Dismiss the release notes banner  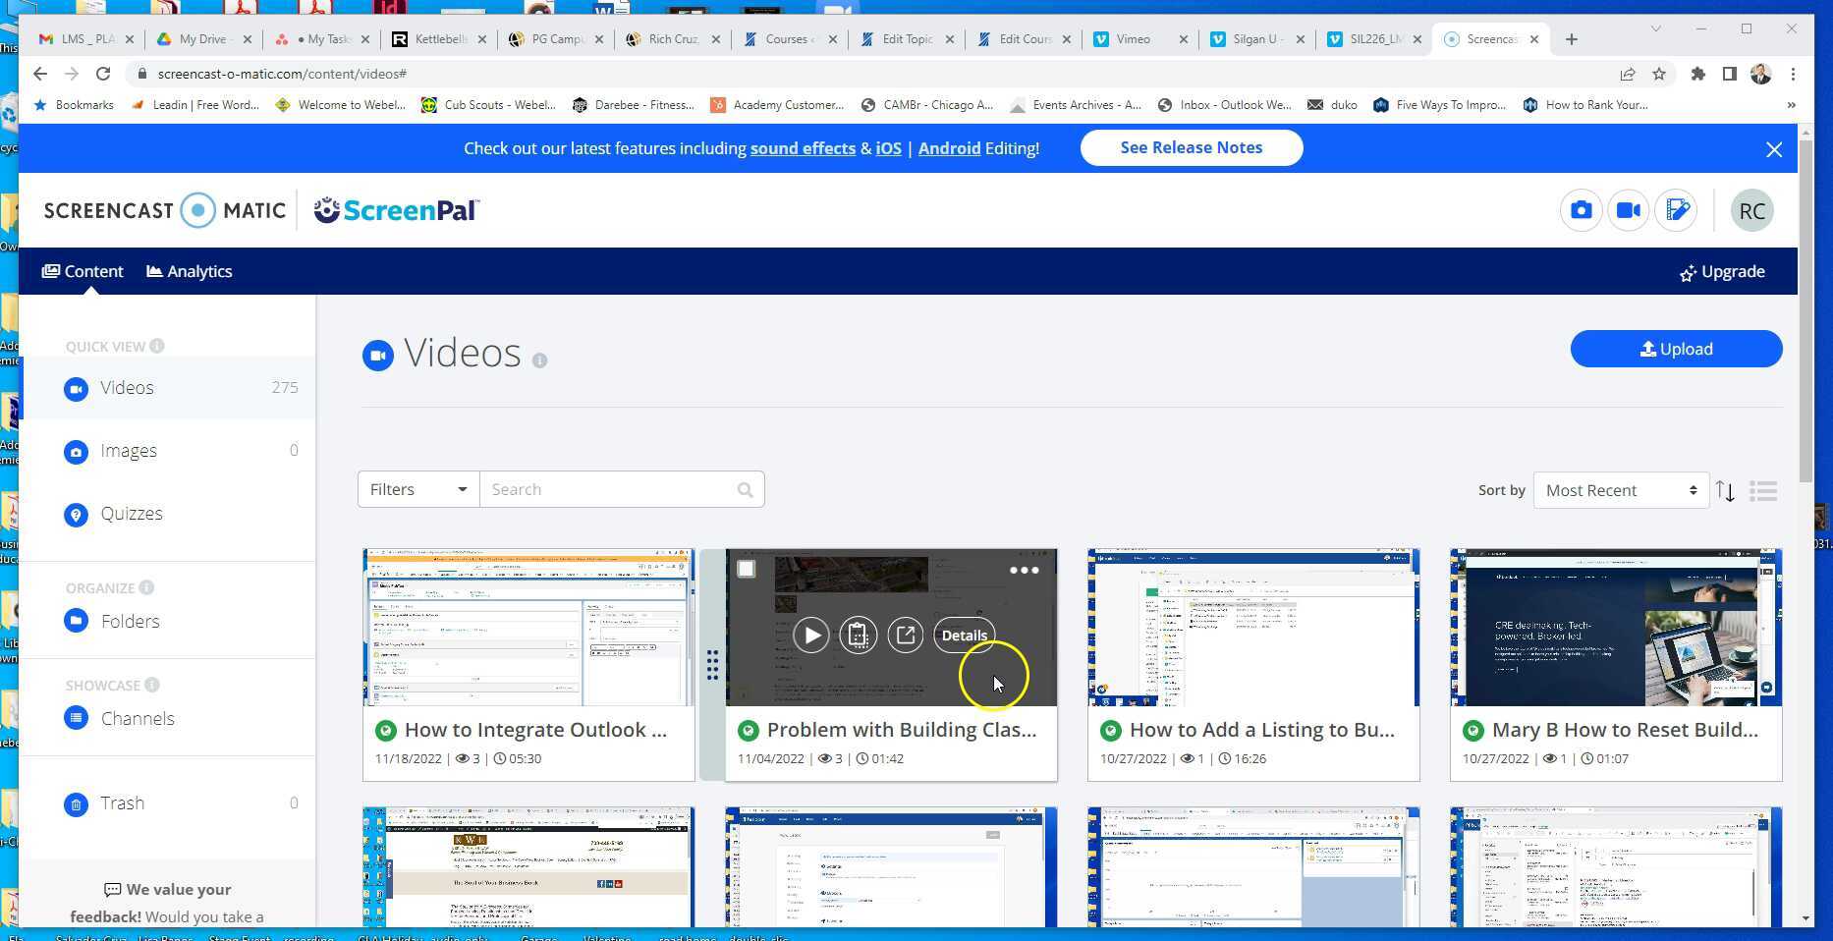[1774, 149]
